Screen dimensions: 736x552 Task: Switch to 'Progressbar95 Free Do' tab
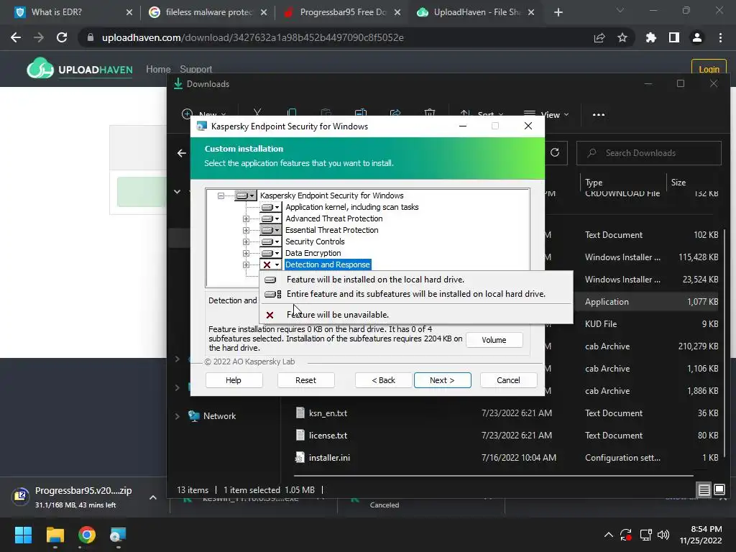click(x=341, y=12)
